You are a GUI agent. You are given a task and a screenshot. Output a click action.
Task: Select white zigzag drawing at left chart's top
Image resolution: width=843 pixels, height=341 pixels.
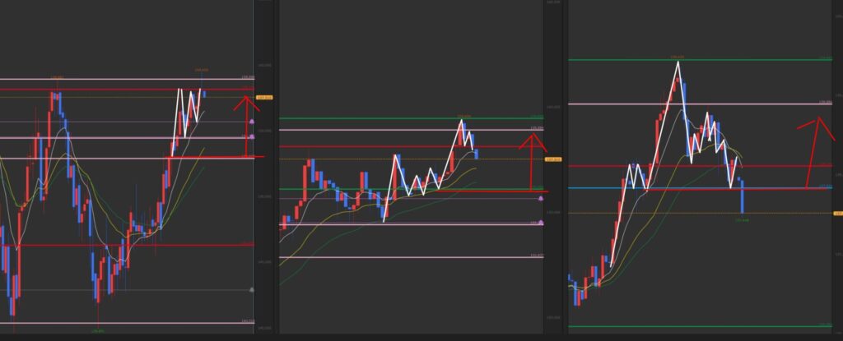(x=187, y=111)
